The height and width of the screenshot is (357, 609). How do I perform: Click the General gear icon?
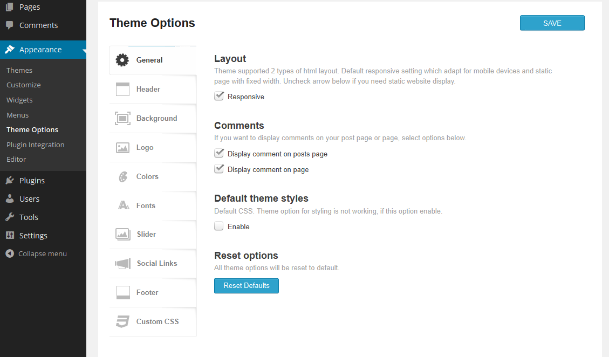coord(122,60)
